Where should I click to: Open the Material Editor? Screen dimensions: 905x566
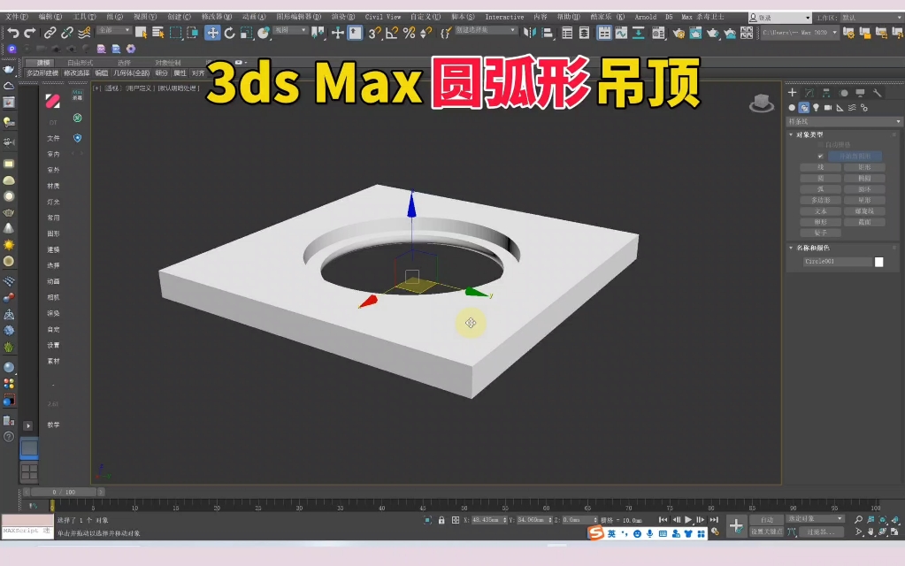click(x=659, y=33)
